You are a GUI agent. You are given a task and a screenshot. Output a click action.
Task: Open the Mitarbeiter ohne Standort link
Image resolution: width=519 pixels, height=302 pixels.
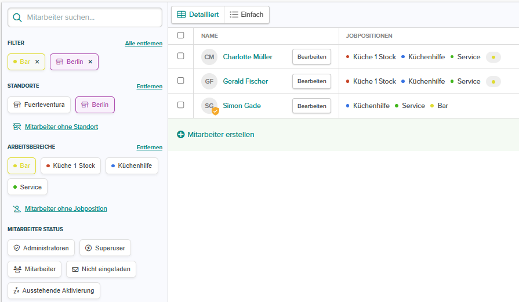[61, 127]
